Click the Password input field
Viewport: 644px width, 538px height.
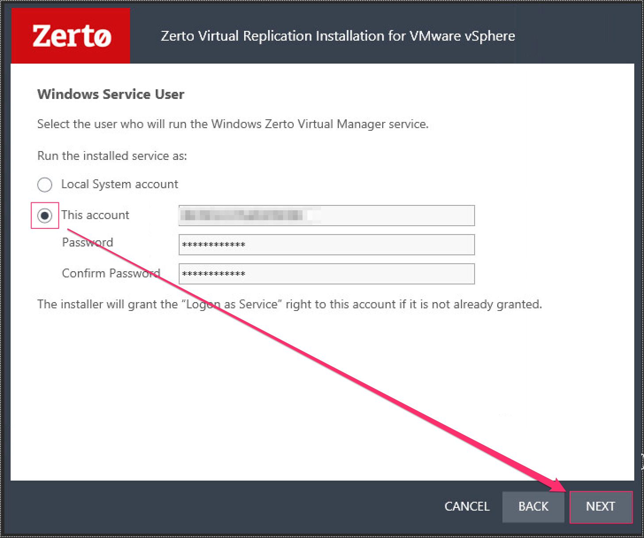click(326, 245)
